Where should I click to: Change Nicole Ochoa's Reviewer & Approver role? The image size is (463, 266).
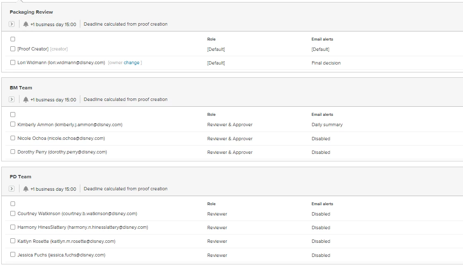coord(230,139)
